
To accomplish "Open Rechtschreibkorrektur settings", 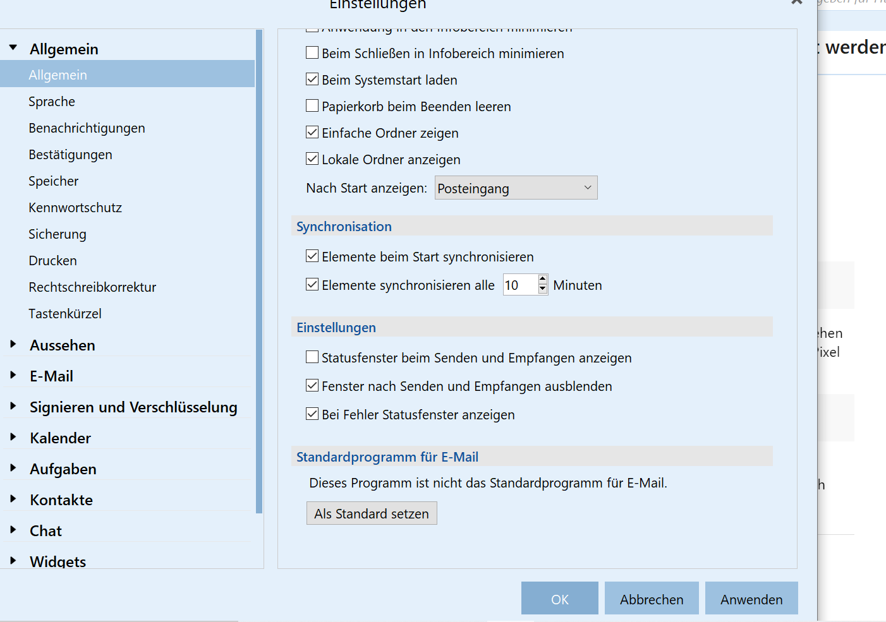I will [x=92, y=287].
